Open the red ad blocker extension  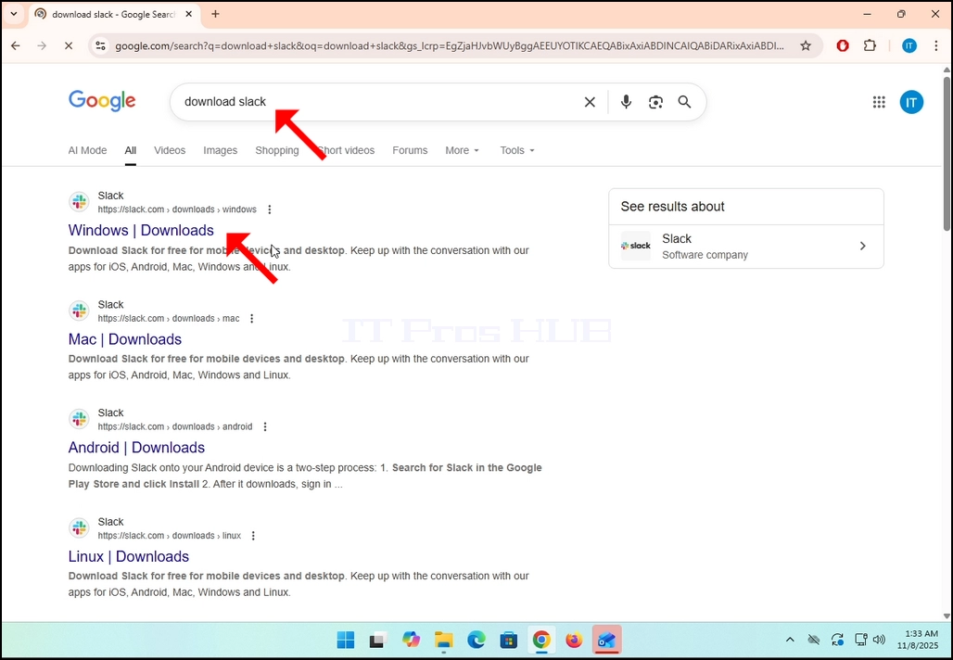pyautogui.click(x=843, y=45)
